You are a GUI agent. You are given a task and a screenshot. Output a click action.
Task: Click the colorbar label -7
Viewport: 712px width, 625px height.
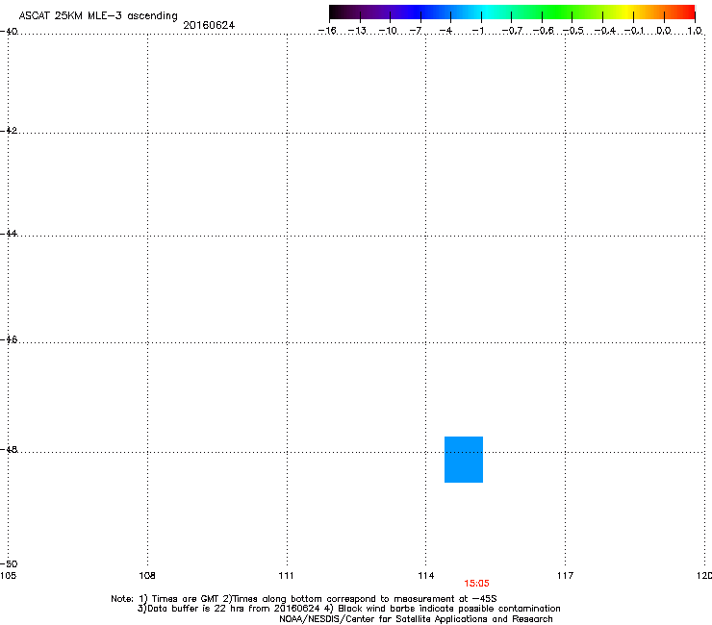click(x=416, y=31)
